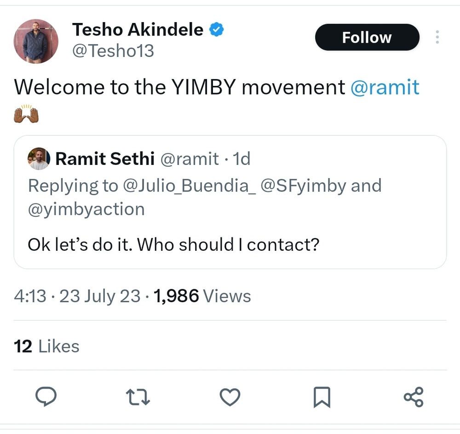This screenshot has width=460, height=434.
Task: Click the raised hands emoji
Action: point(26,113)
